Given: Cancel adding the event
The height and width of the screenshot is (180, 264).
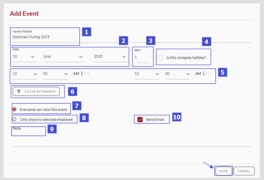Looking at the screenshot, I should [x=244, y=171].
